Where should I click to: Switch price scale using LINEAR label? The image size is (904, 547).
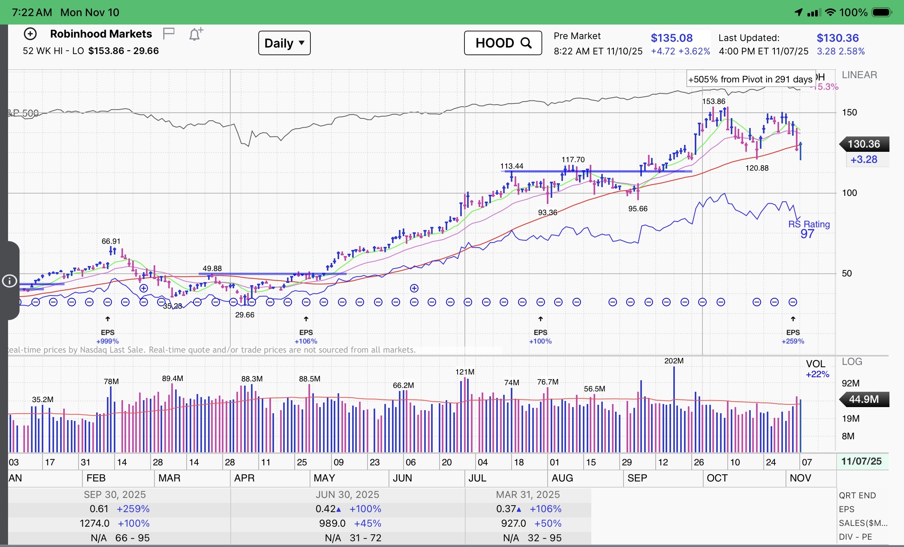859,75
